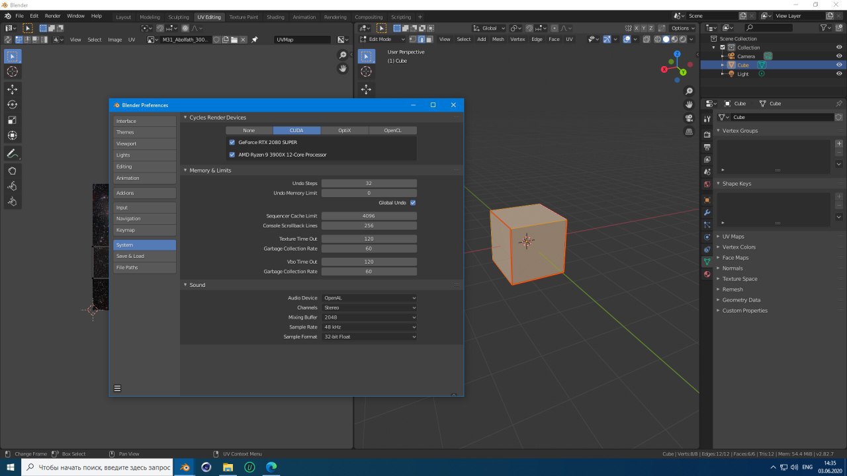Click the Sequencer Cache Limit value field
The height and width of the screenshot is (476, 847).
pos(369,216)
